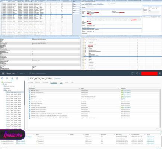Select the Storage inventory view icon
Image resolution: width=162 pixels, height=149 pixels.
pos(12,79)
